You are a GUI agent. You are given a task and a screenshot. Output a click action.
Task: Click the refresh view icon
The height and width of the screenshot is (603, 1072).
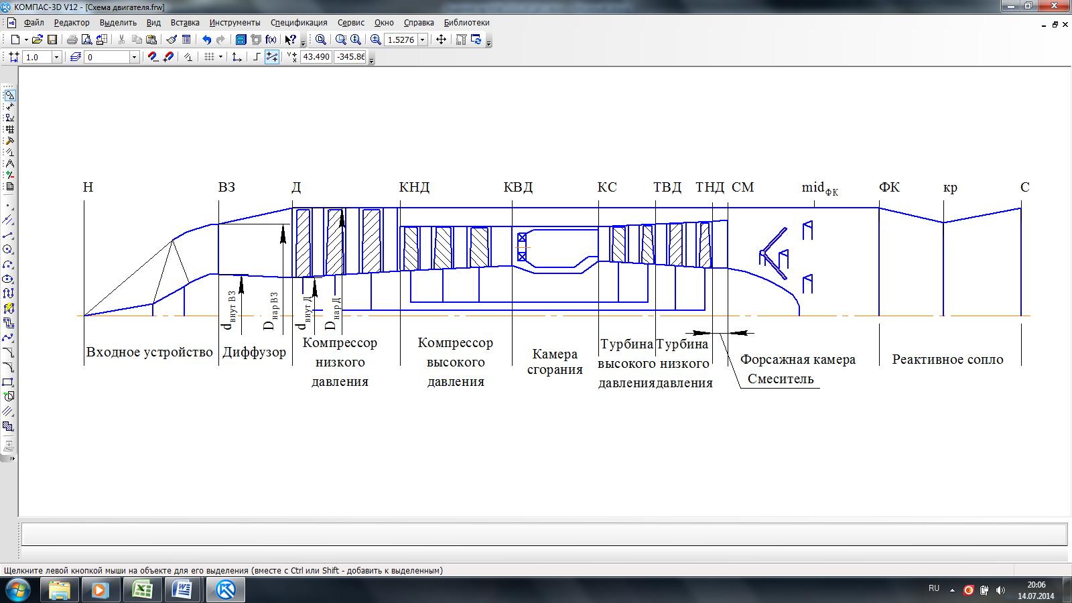tap(476, 40)
